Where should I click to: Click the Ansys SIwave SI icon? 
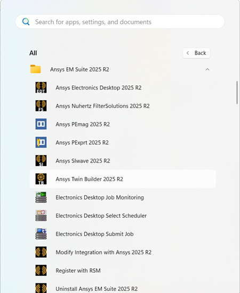coord(41,160)
